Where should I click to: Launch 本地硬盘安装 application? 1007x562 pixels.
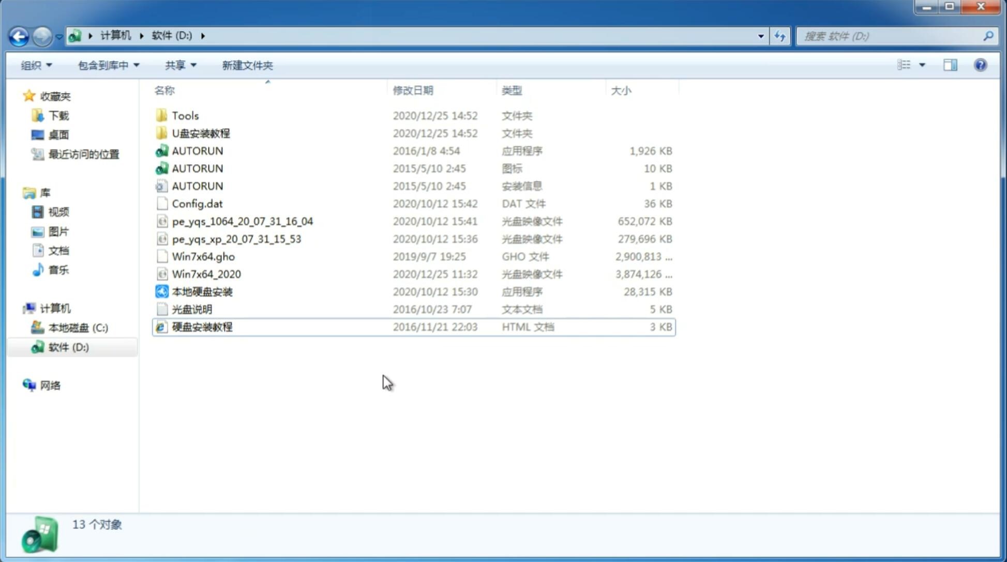[x=202, y=291]
